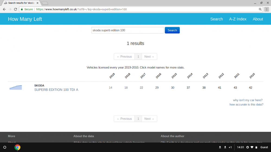Select the 'Search results for skoda' tab
The image size is (271, 152).
pos(21,3)
